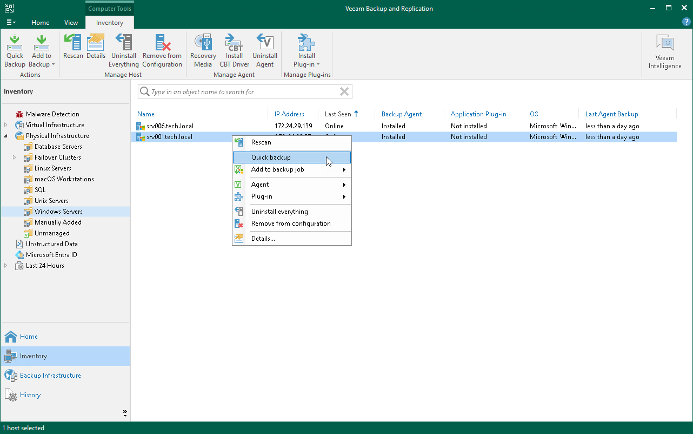Screen dimensions: 693x434
Task: Open Details from the ribbon
Action: (96, 47)
